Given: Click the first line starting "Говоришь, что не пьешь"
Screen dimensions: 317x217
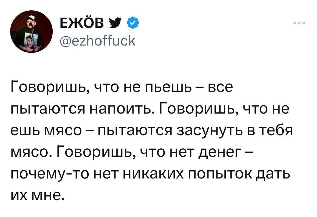Looking at the screenshot, I should click(122, 88).
